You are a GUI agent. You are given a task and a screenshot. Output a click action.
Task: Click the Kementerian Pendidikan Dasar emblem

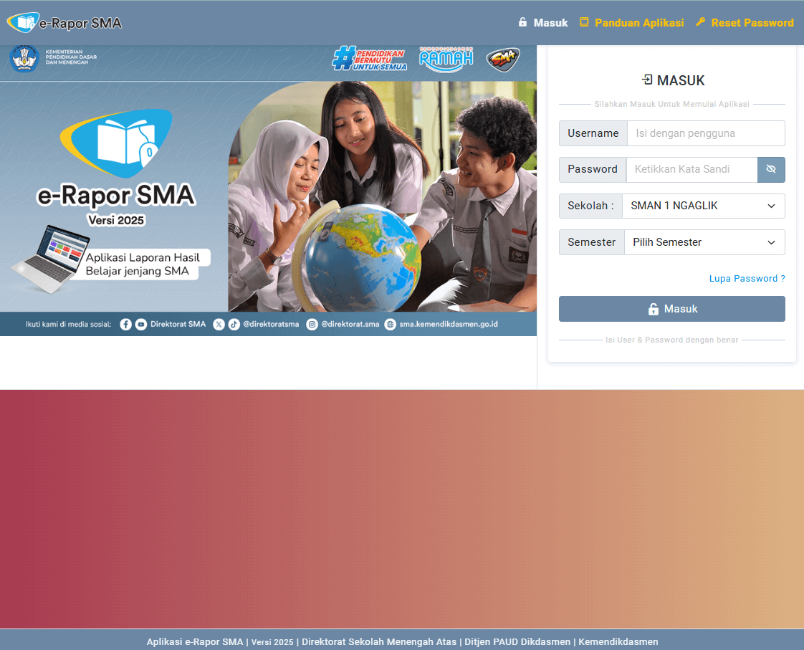click(x=24, y=59)
